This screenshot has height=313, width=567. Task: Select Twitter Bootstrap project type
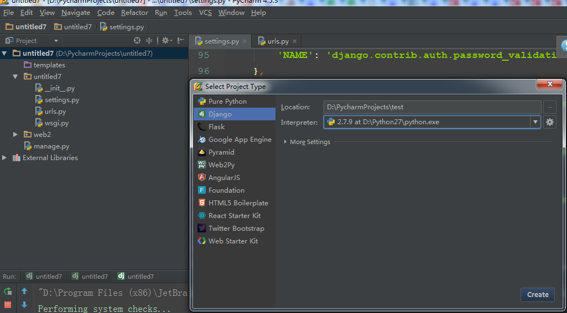235,228
